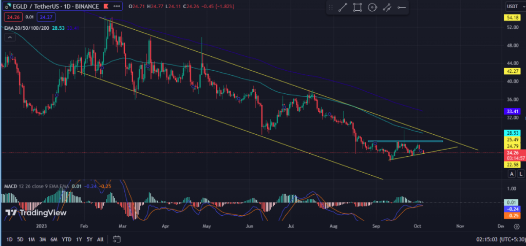Grab the drawing toolbar drag handle
526x246 pixels.
tap(331, 7)
